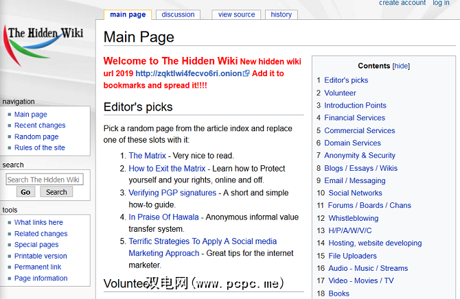Viewport: 460px width, 299px height.
Task: Open the external link icon after onion URL
Action: pyautogui.click(x=246, y=73)
